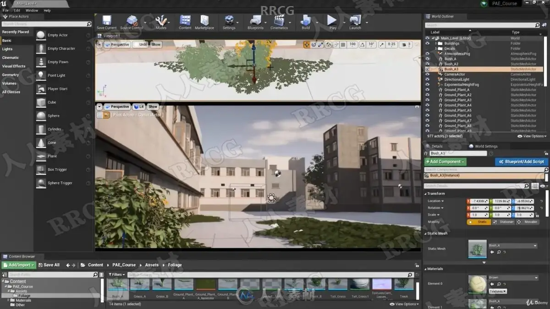Open the Filters dropdown in Content Browser

click(x=116, y=275)
